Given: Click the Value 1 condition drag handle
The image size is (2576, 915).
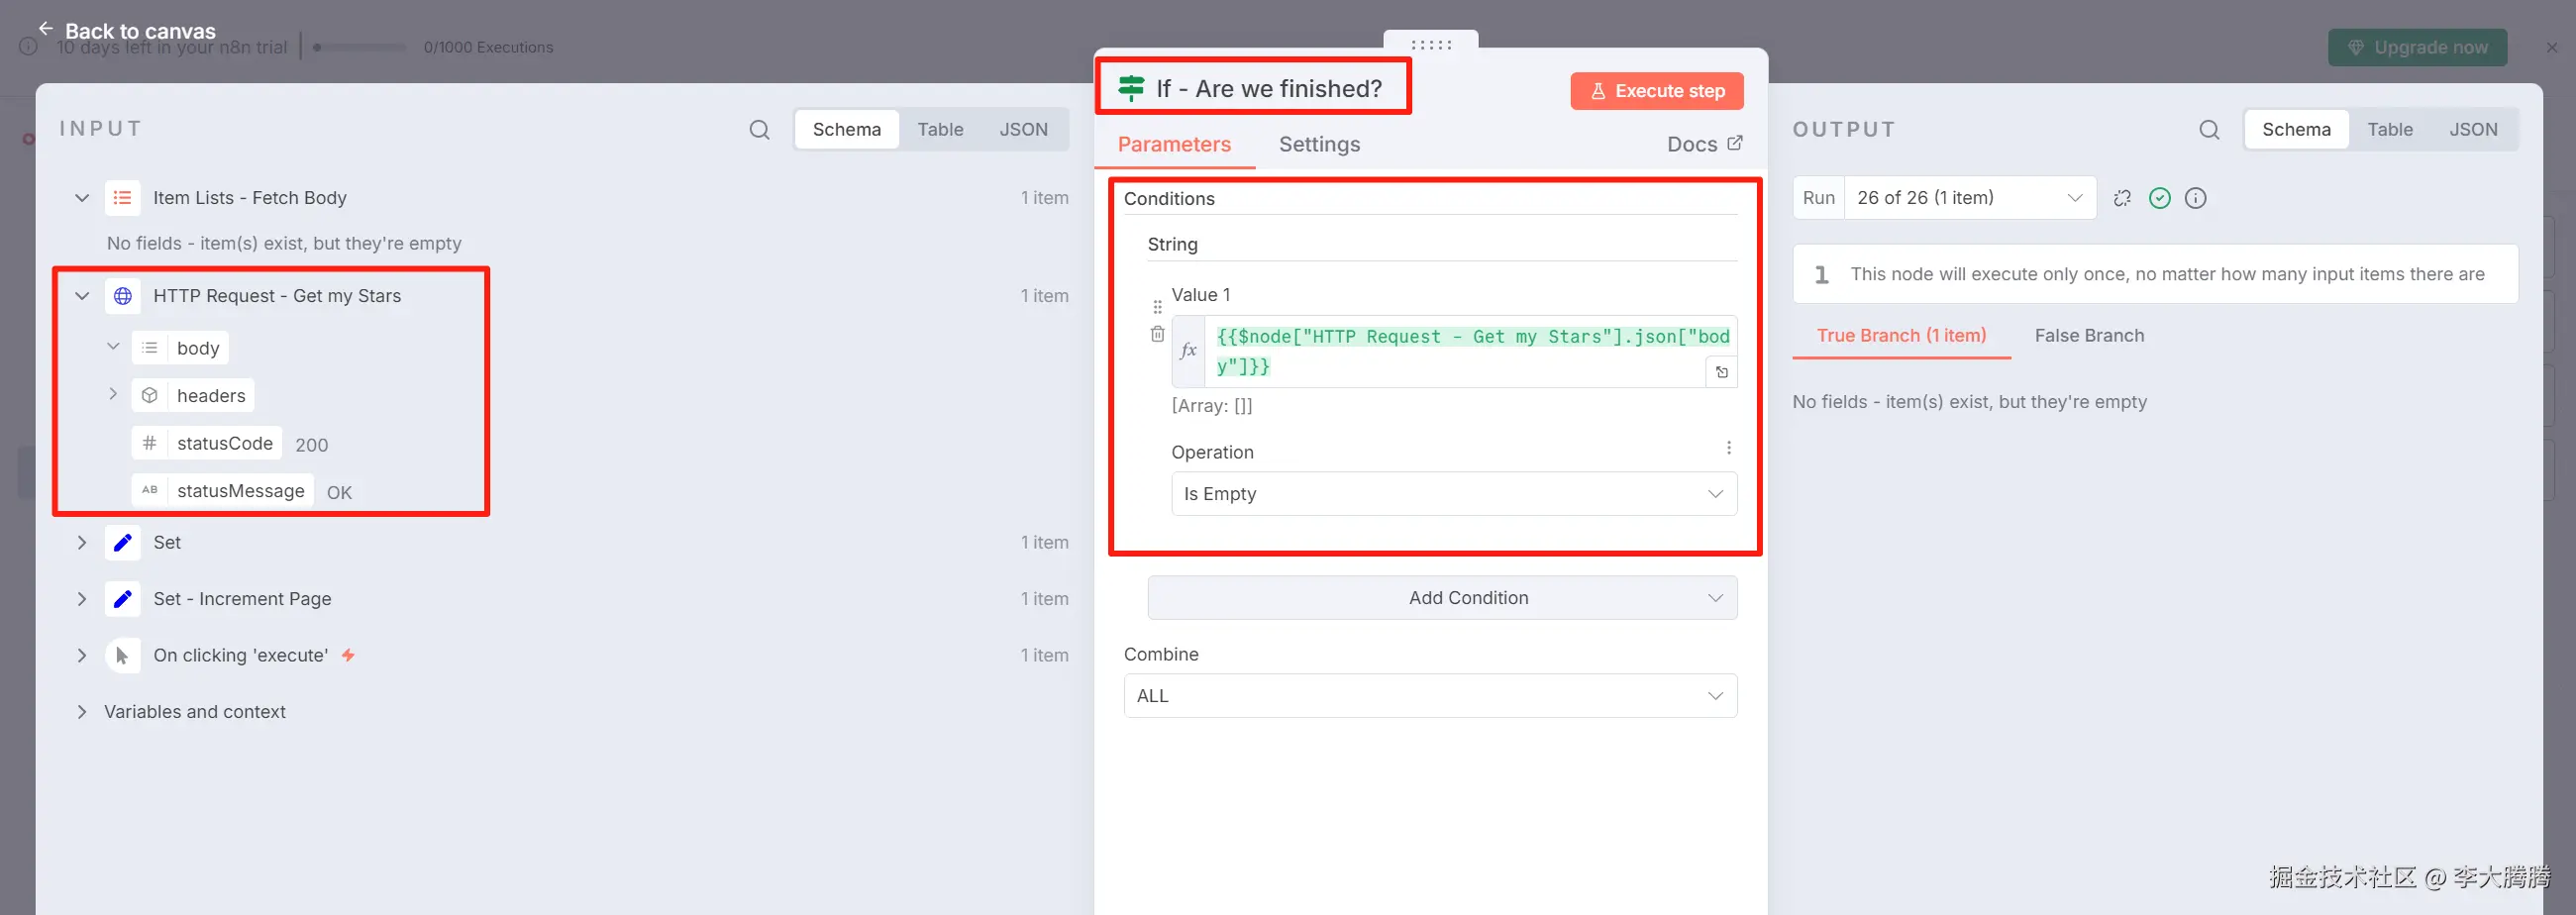Looking at the screenshot, I should (x=1157, y=307).
